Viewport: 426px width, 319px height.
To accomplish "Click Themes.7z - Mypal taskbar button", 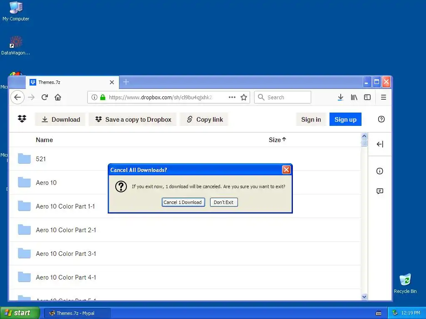I will 77,313.
